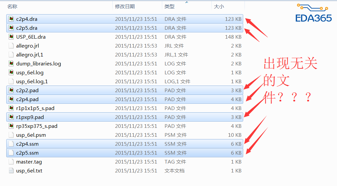Click the allegro.jrl,1 file icon
Viewport: 337px width, 186px height.
[11, 55]
